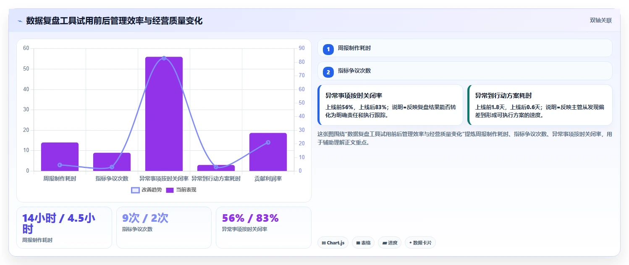
Task: Click the 贡献利润率 x-axis label
Action: click(268, 178)
